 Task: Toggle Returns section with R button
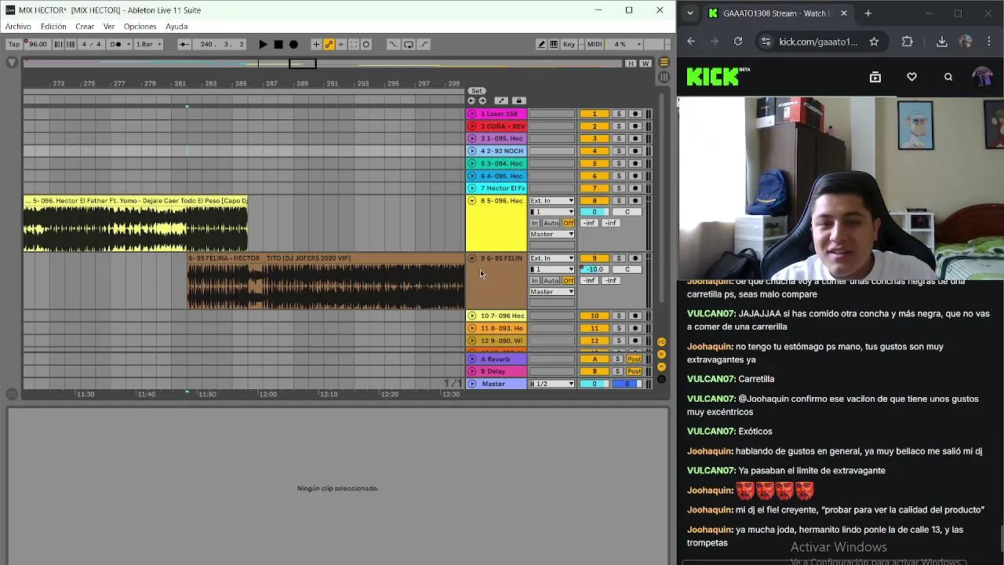click(661, 355)
